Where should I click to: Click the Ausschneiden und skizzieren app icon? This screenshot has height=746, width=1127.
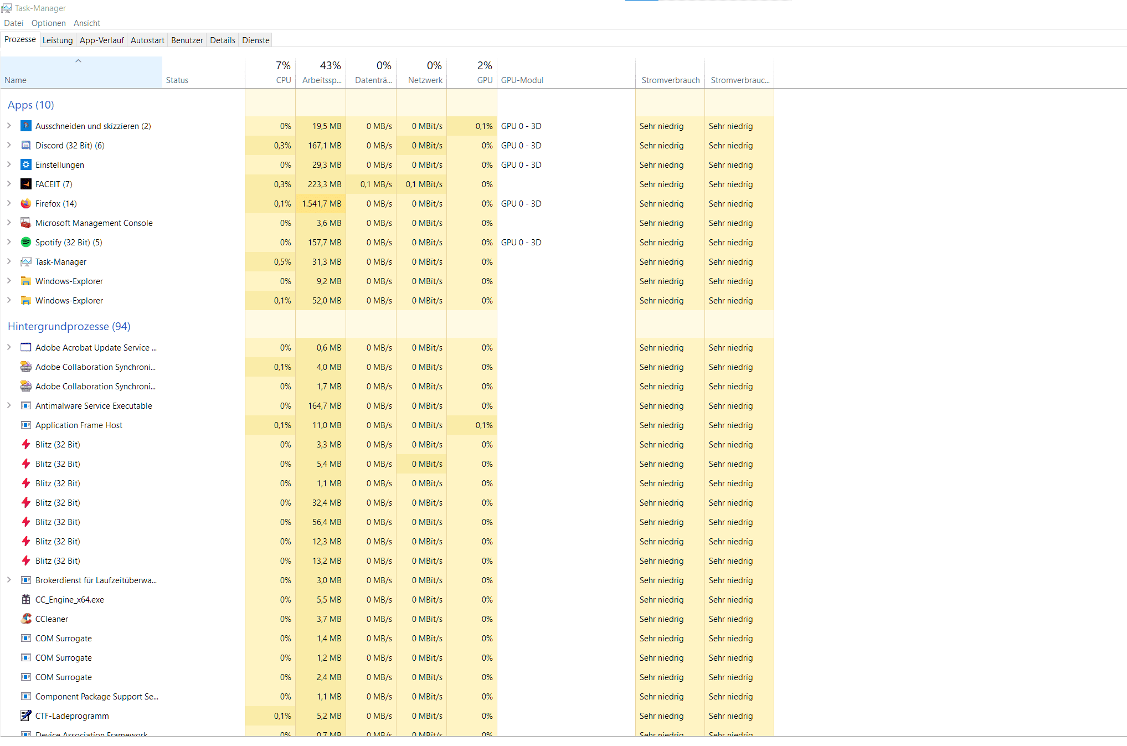click(26, 126)
